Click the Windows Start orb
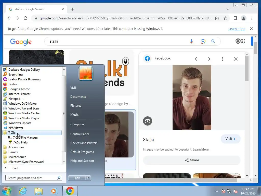 point(7,191)
